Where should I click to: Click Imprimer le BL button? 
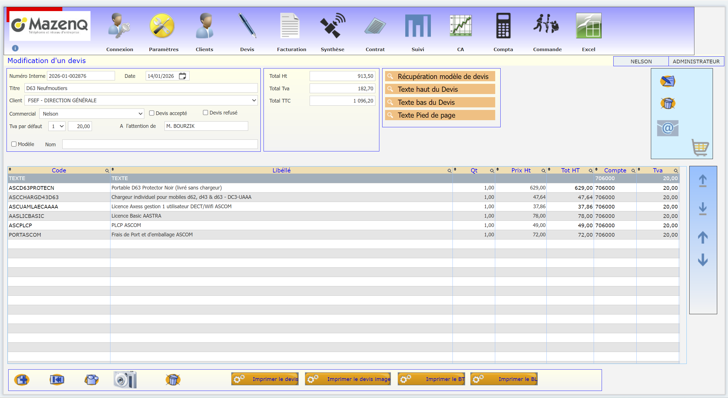click(x=504, y=379)
